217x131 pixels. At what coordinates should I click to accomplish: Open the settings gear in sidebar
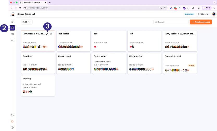coord(12,128)
